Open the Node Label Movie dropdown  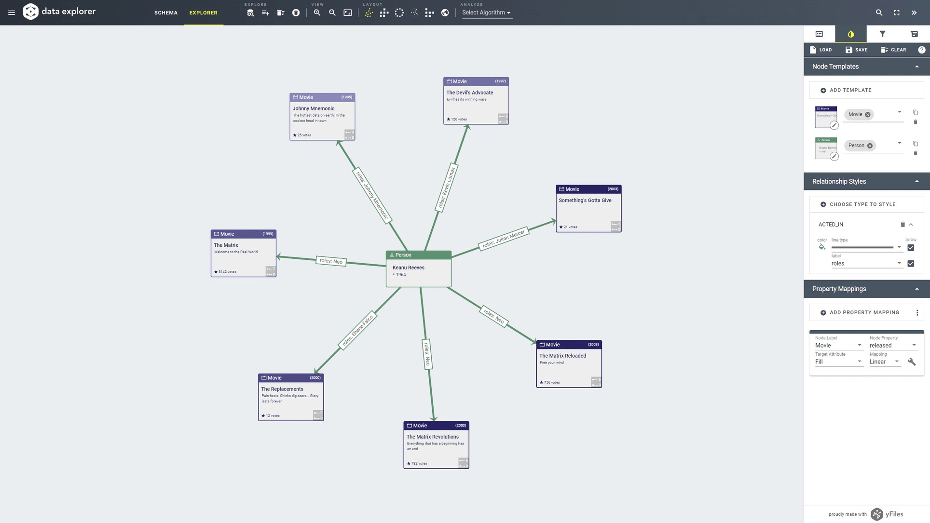point(838,346)
